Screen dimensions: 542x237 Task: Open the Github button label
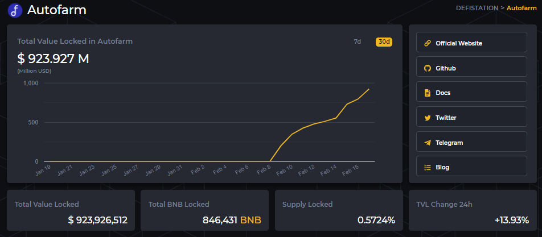(446, 68)
